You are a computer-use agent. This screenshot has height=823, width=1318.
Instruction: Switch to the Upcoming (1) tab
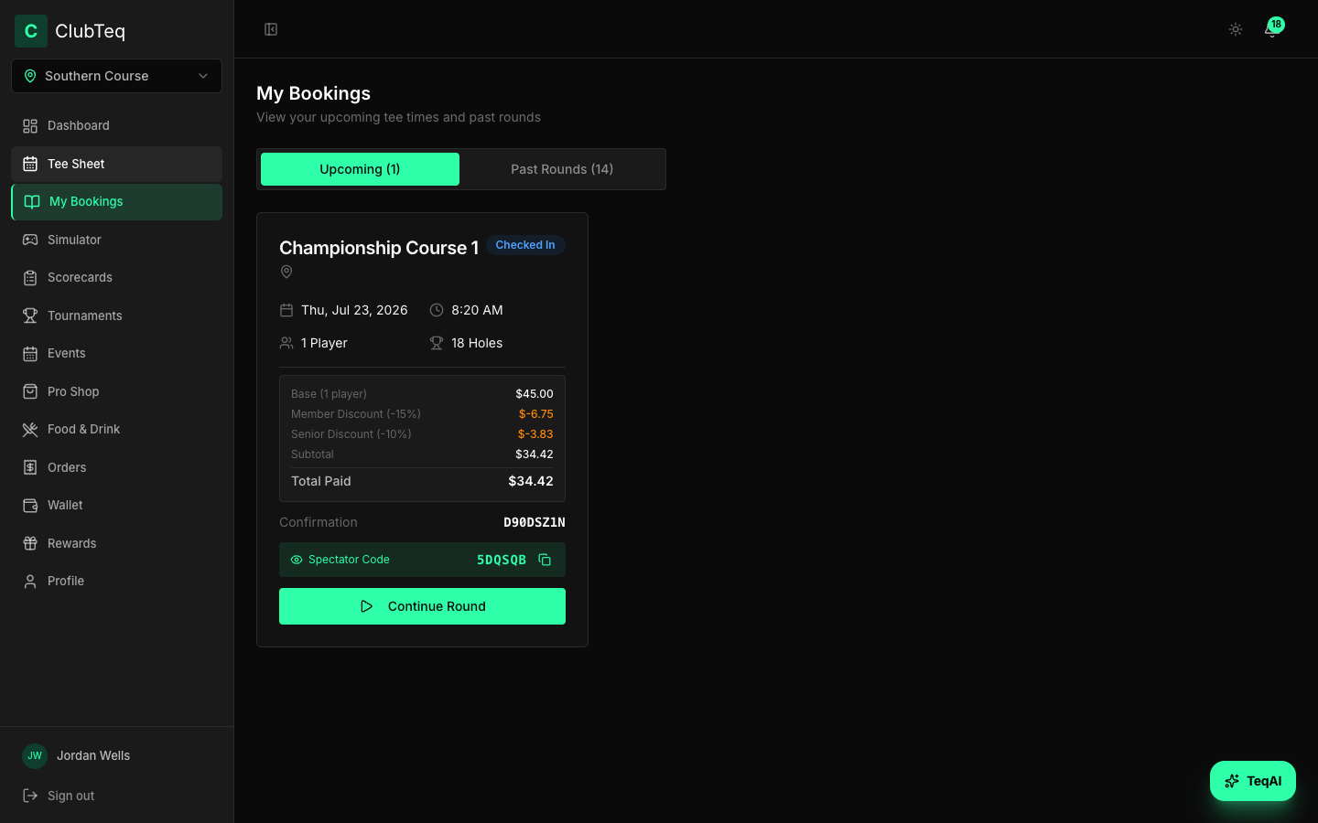(x=360, y=169)
